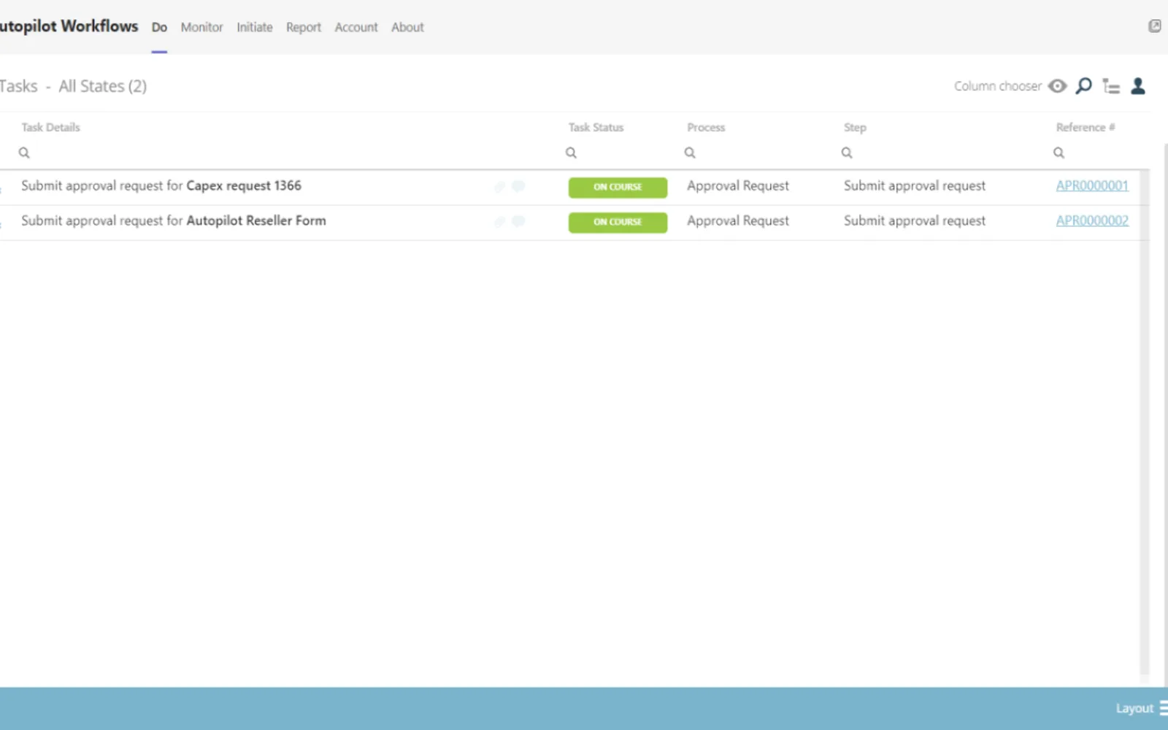The image size is (1168, 730).
Task: Click the Reference # filter search icon
Action: click(x=1058, y=153)
